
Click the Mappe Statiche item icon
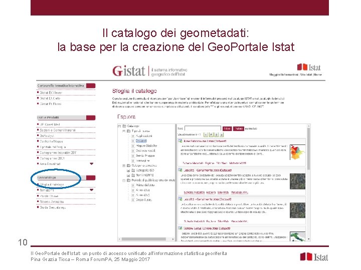click(x=133, y=146)
